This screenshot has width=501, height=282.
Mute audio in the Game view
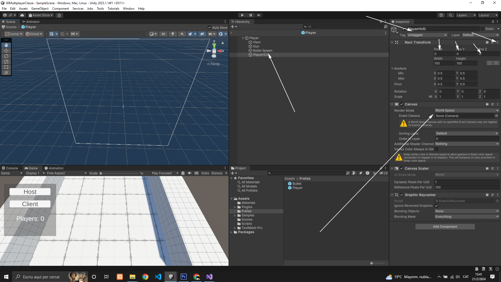190,173
